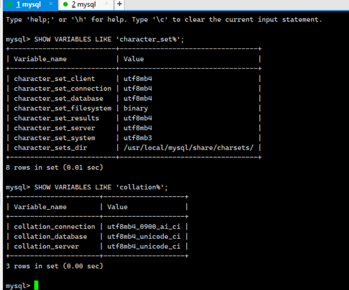The image size is (349, 290).
Task: Click the "character_set_client" variable name
Action: coord(54,78)
